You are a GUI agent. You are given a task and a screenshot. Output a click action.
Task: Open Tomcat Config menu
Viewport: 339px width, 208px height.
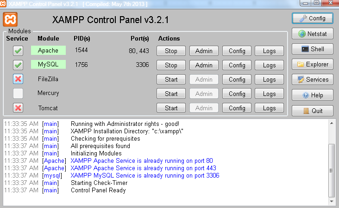point(237,108)
